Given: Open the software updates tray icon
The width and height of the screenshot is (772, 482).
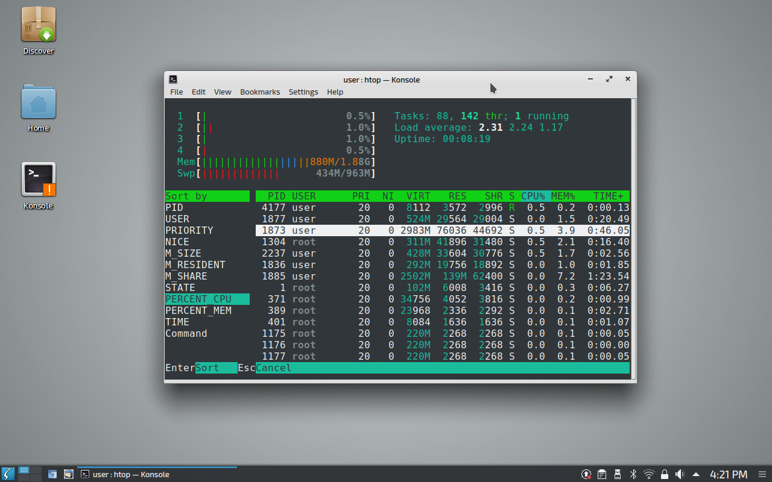Looking at the screenshot, I should click(x=586, y=474).
